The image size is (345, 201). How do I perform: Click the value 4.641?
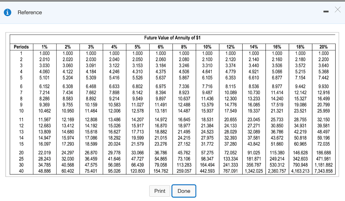[207, 71]
